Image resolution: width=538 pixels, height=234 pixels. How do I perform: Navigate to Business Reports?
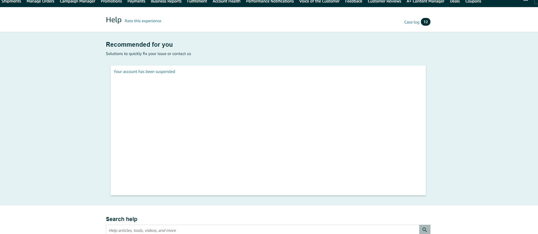(x=166, y=2)
